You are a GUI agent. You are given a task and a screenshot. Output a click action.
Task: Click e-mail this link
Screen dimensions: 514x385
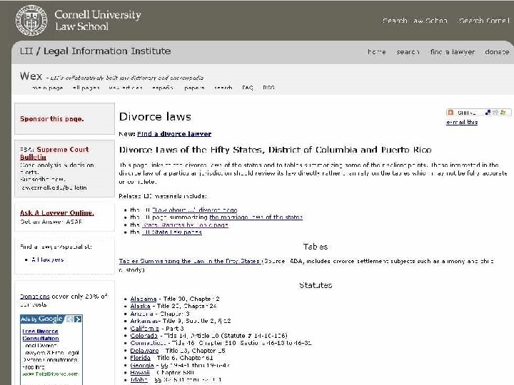[x=462, y=122]
